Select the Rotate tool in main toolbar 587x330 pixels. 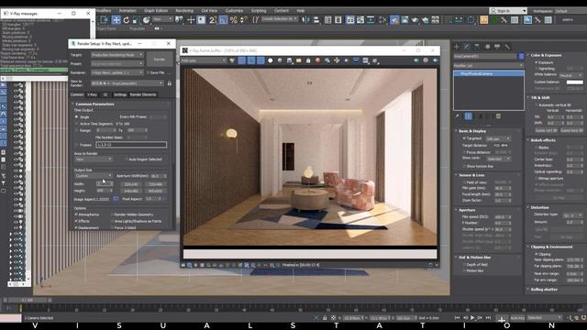(x=127, y=20)
